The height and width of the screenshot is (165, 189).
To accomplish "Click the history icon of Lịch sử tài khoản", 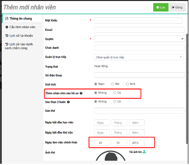I will point(7,36).
